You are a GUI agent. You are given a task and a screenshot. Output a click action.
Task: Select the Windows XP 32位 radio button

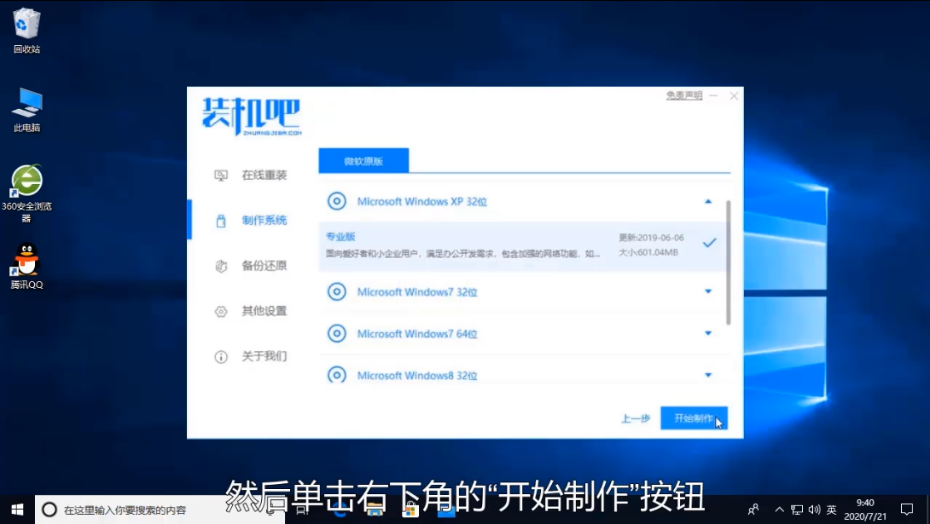[x=337, y=201]
